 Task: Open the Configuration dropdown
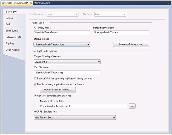(x=62, y=14)
